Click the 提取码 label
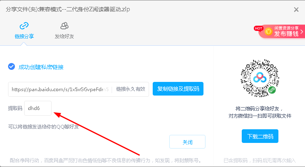This screenshot has height=167, width=305. coord(15,108)
